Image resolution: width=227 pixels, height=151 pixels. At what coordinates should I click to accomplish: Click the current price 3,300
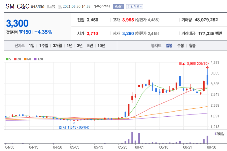17,23
